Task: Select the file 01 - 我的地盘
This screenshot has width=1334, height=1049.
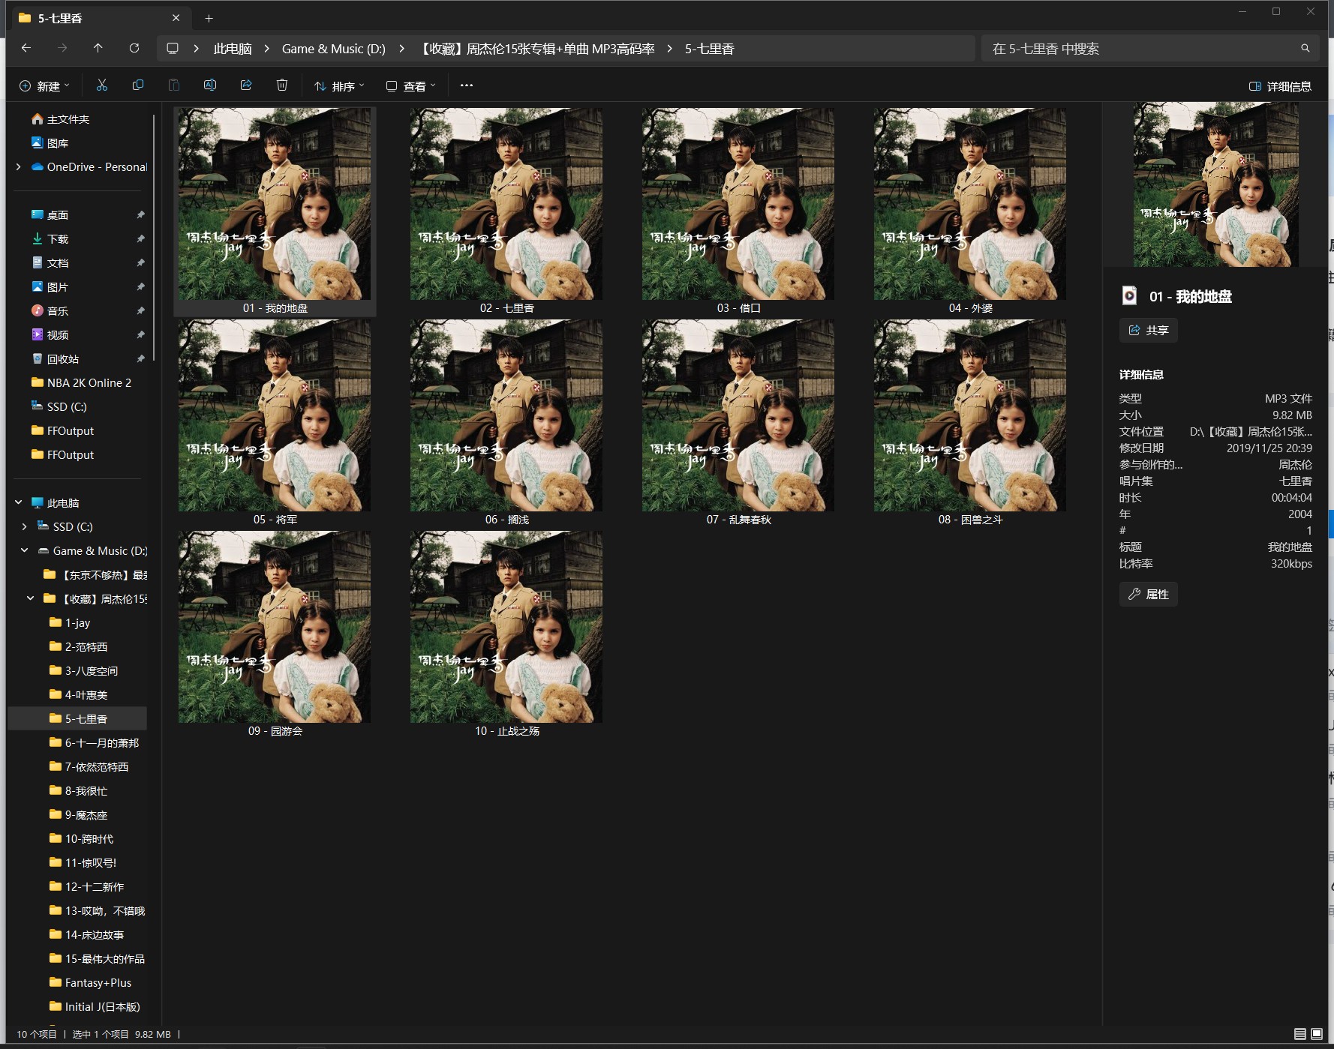Action: (x=275, y=211)
